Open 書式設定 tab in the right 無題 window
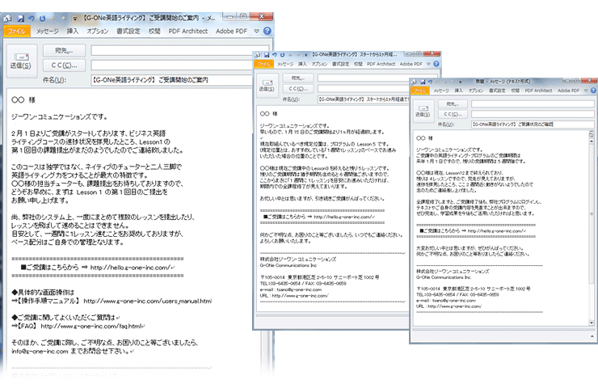Screen dimensions: 598x384 coord(497,91)
